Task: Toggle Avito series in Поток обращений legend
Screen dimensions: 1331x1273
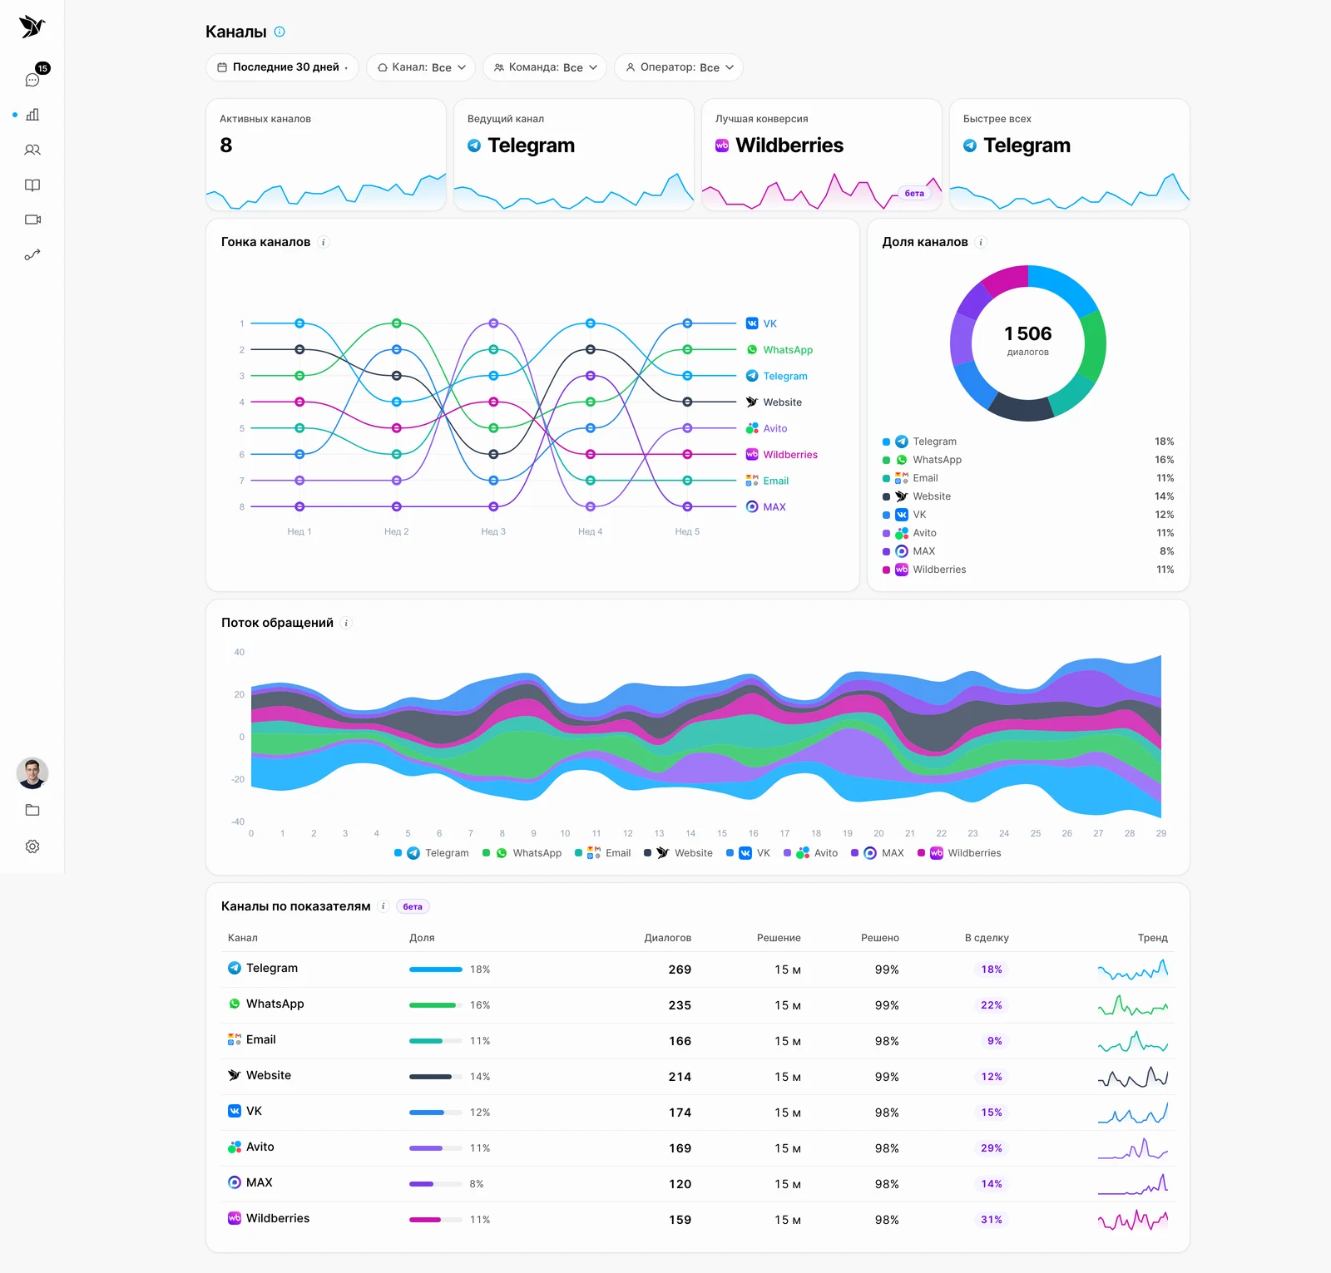Action: click(x=811, y=853)
